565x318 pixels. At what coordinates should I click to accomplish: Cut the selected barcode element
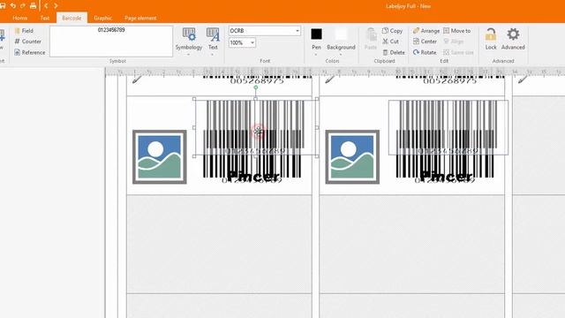pyautogui.click(x=390, y=42)
